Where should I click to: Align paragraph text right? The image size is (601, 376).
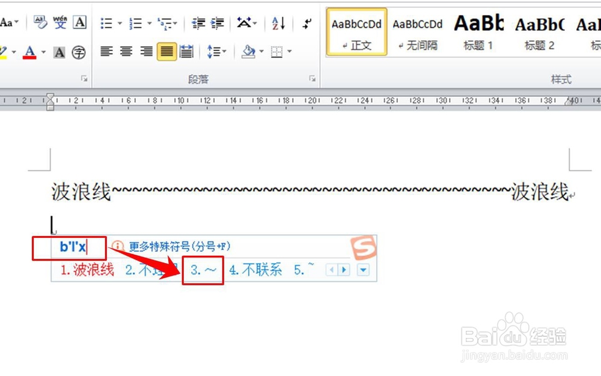pyautogui.click(x=146, y=51)
